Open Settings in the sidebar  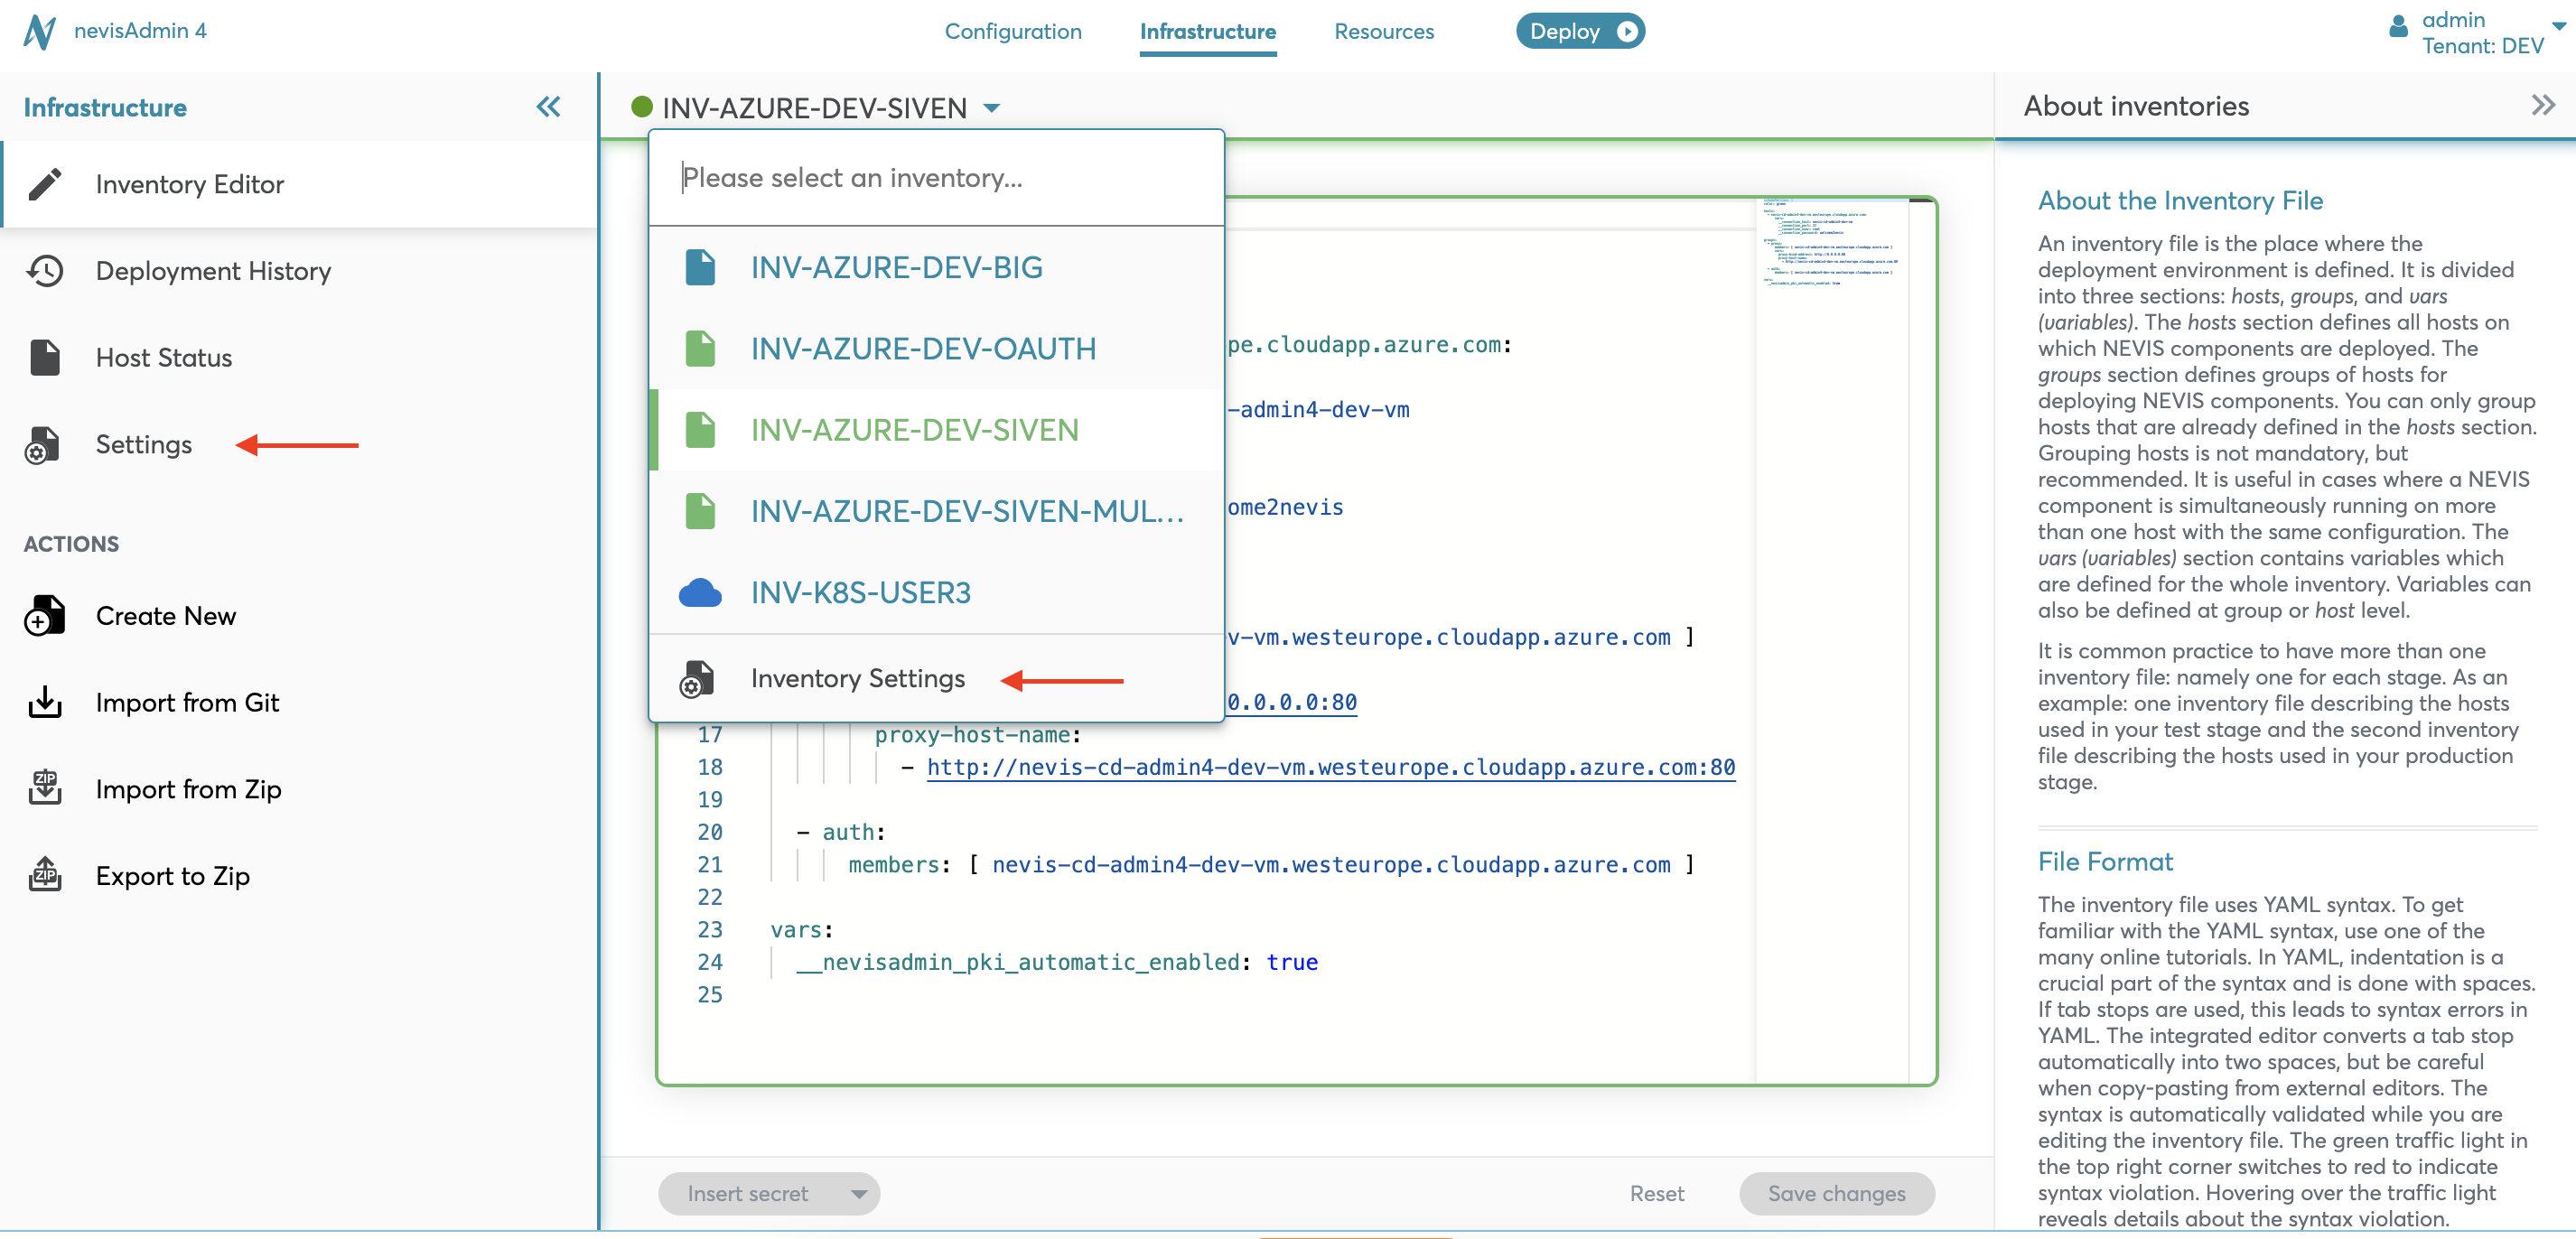pos(300,445)
